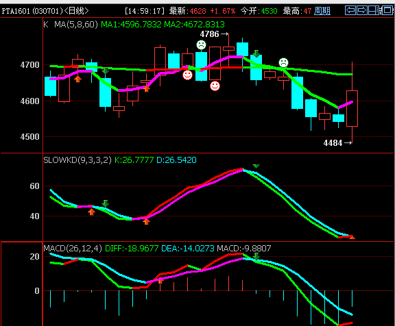
Task: Click the last red candlestick in the chart
Action: pos(352,108)
